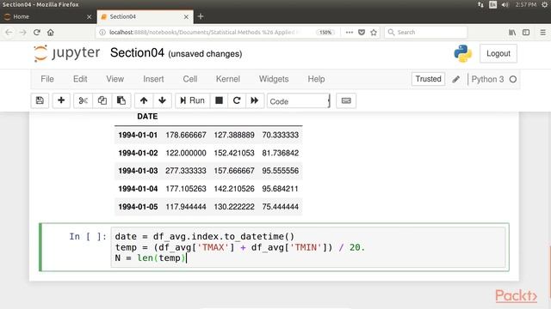Screen dimensions: 551x309
Task: Click the Python logo icon
Action: [x=463, y=53]
